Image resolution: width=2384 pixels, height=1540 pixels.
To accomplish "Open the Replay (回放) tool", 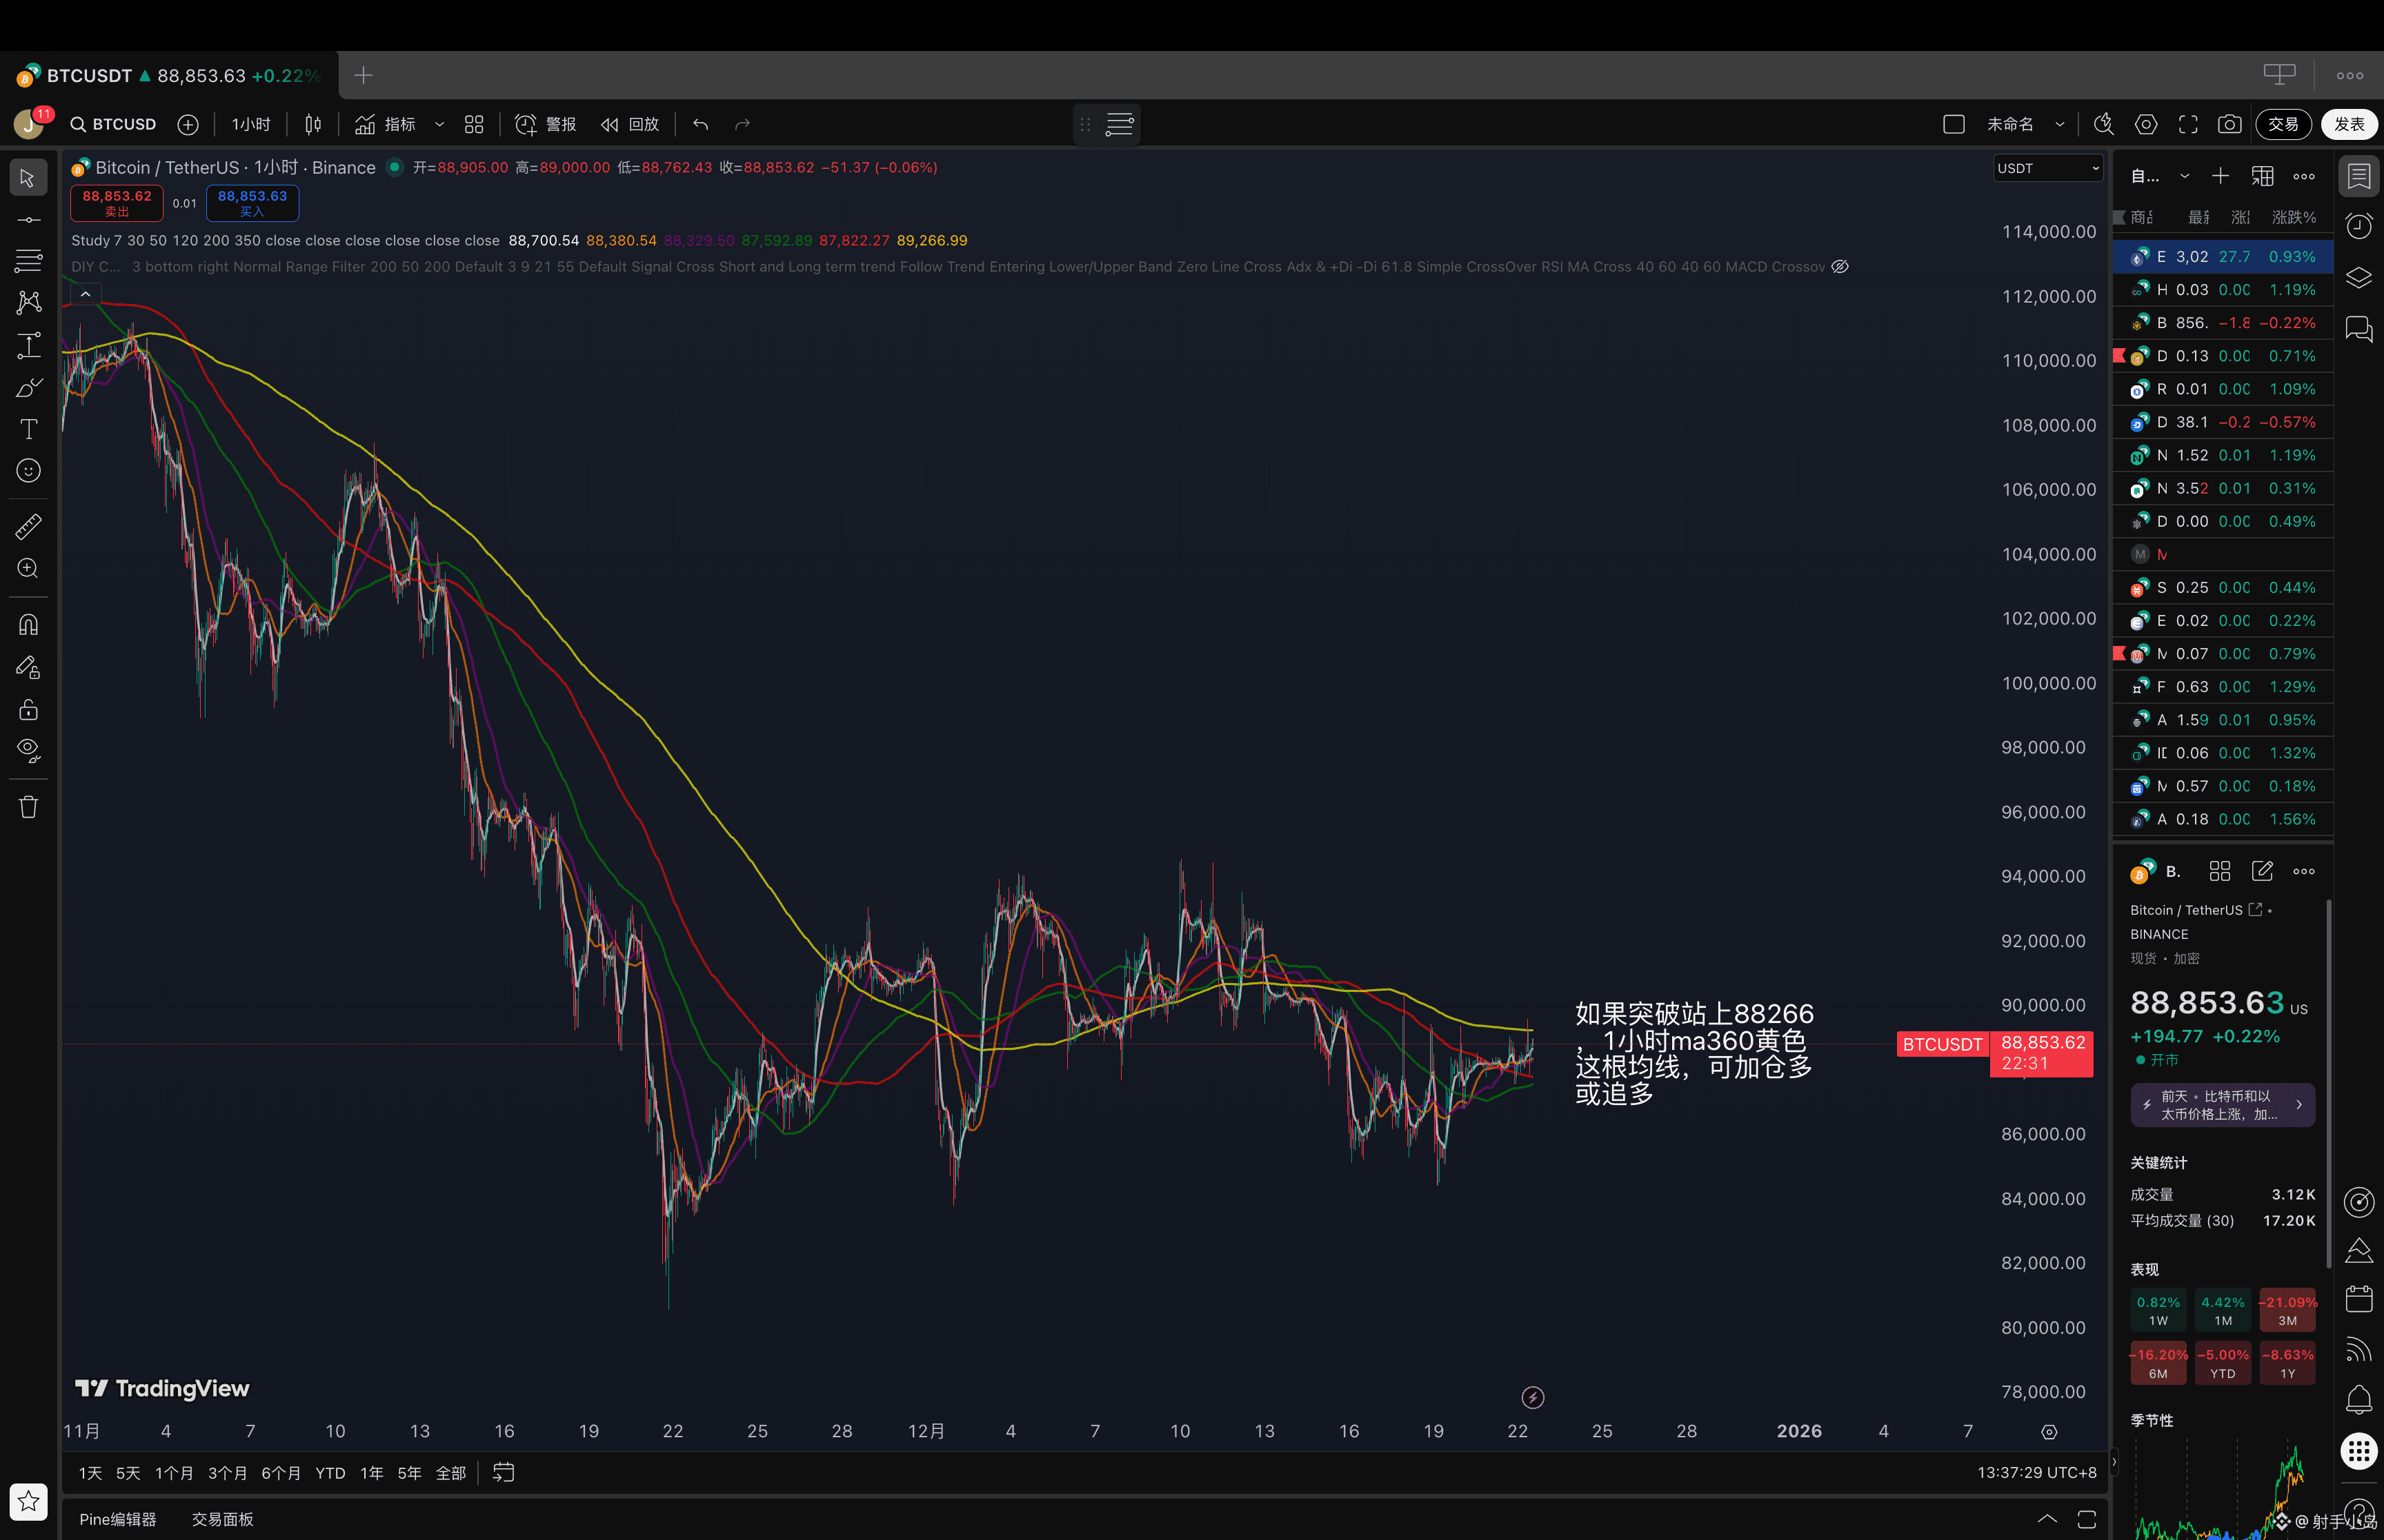I will [x=630, y=124].
